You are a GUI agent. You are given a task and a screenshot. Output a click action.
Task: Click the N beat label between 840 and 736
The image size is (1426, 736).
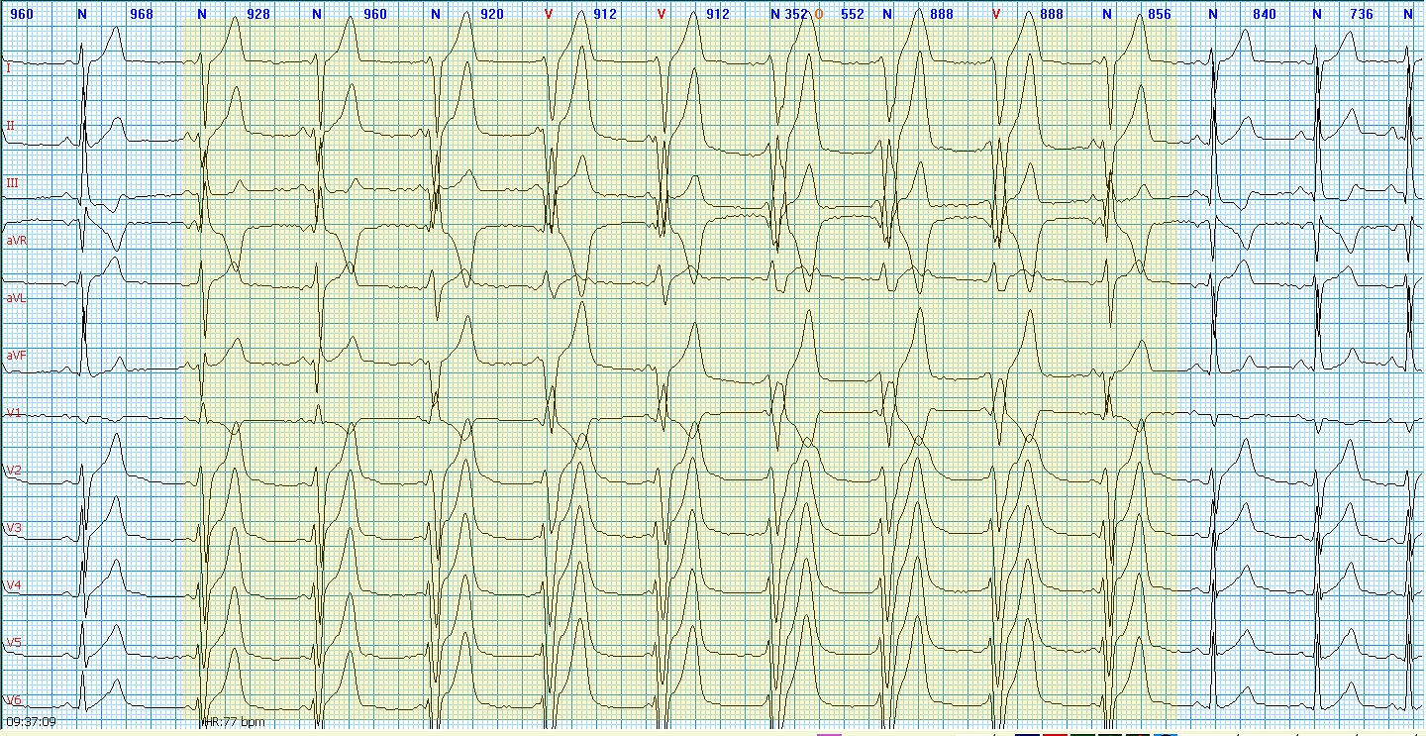[1317, 14]
